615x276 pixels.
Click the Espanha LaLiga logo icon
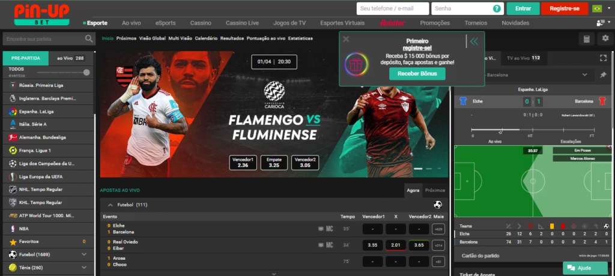click(13, 112)
